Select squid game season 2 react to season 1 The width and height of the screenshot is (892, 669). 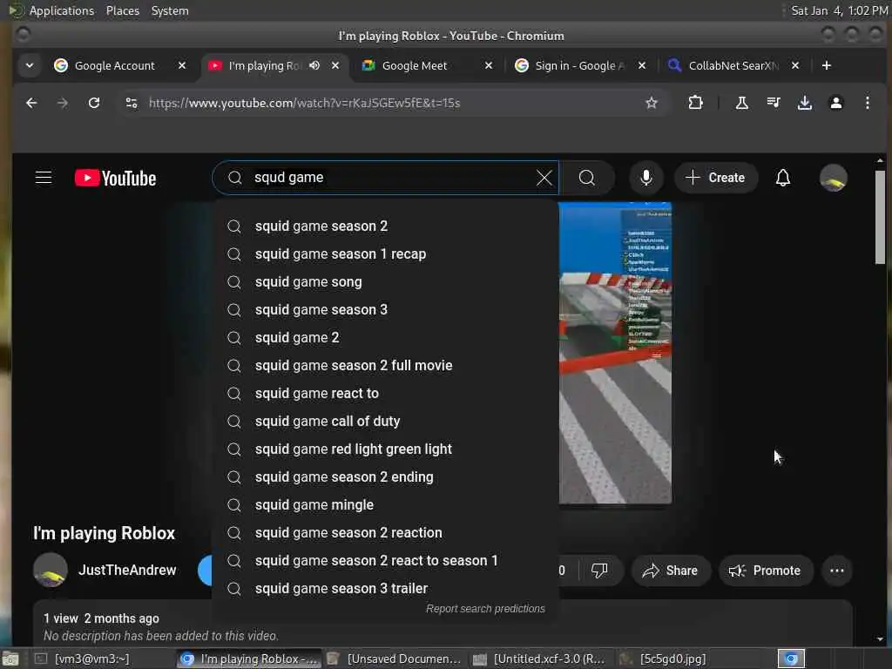(386, 560)
